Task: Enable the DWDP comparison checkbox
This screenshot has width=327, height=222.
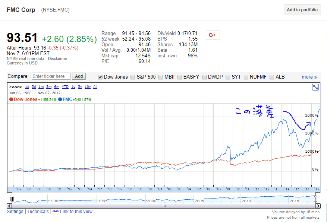Action: coord(204,77)
